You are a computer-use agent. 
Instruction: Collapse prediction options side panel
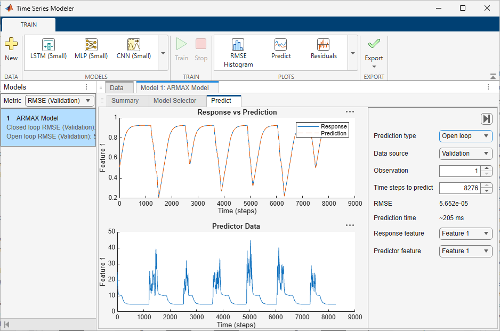point(486,119)
